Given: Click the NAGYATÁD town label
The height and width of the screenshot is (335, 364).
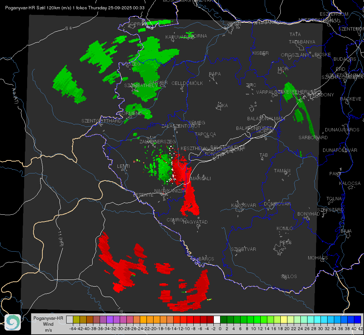Looking at the screenshot, I should click(195, 222).
